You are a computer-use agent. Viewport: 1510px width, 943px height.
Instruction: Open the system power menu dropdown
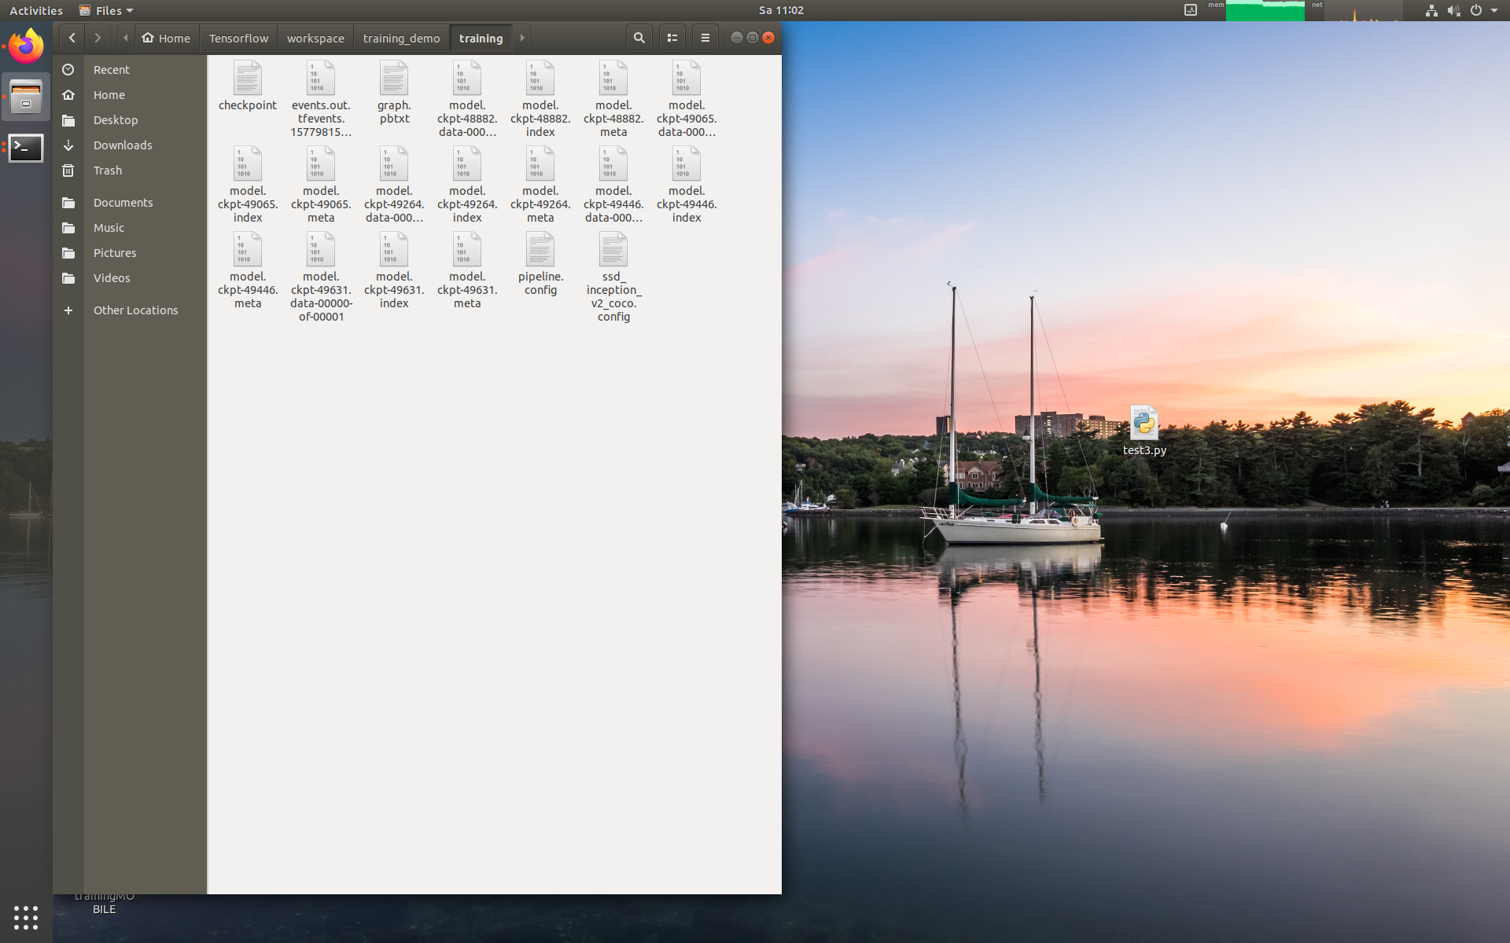(x=1493, y=10)
